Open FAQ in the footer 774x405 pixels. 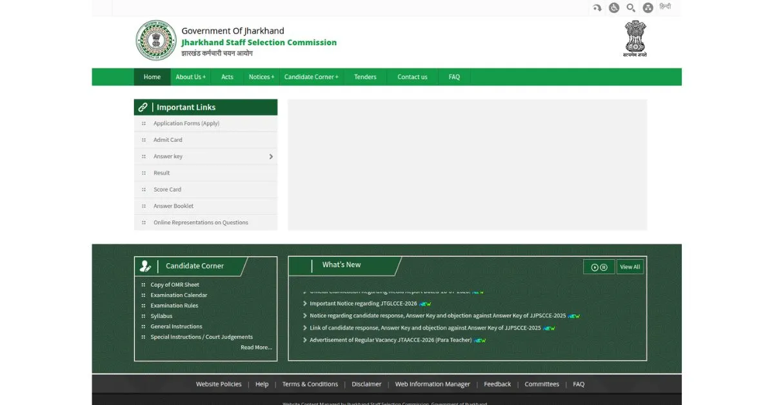coord(579,384)
